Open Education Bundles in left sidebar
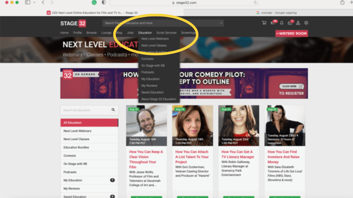The height and width of the screenshot is (198, 353). point(89,147)
